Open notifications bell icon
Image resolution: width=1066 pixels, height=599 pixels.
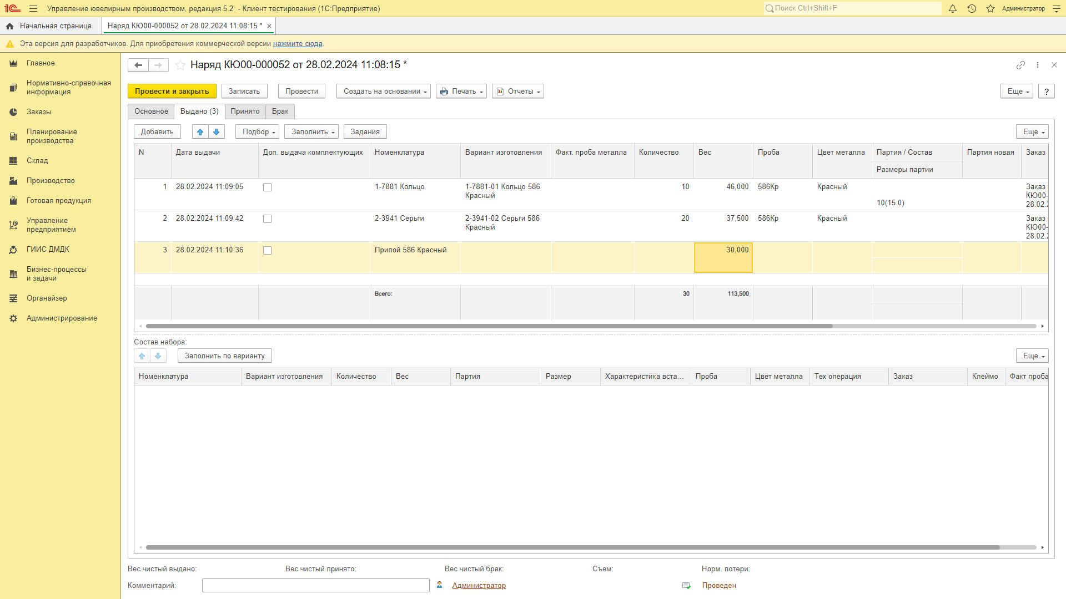click(953, 8)
